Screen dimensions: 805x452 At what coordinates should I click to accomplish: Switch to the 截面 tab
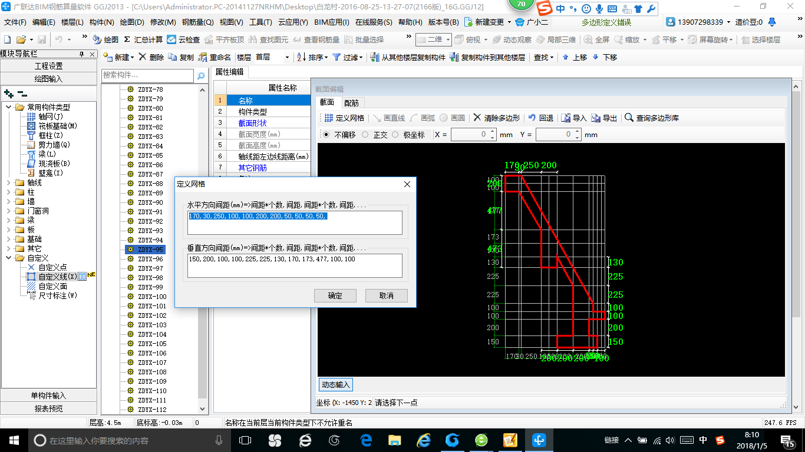[x=327, y=102]
